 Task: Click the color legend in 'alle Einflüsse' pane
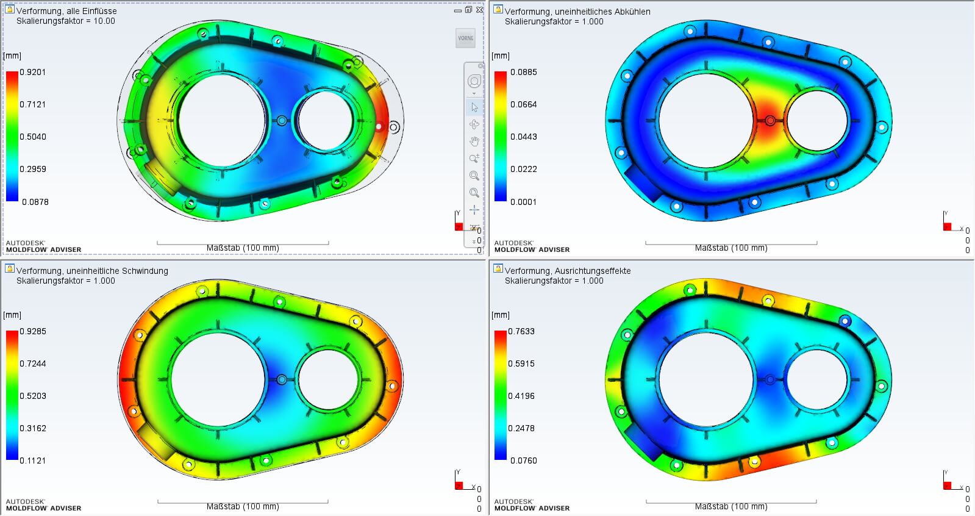[12, 136]
